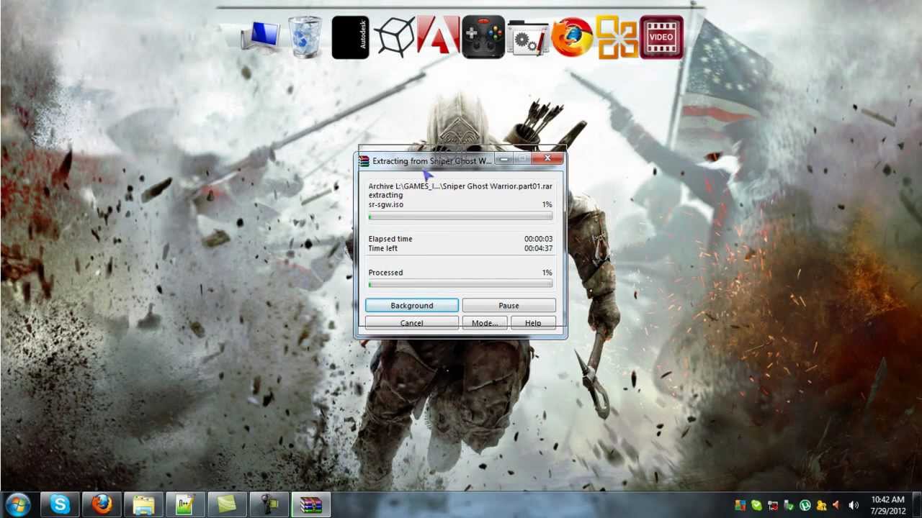This screenshot has height=518, width=922.
Task: Click WinRAR taskbar button
Action: point(311,505)
